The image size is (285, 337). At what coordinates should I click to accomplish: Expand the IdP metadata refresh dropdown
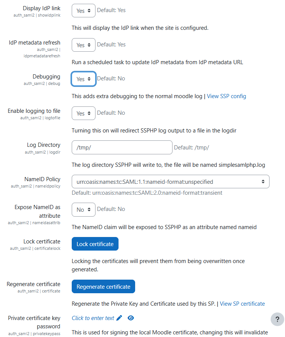click(83, 45)
